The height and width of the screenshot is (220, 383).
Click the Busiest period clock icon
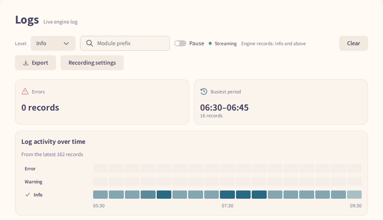(x=204, y=92)
